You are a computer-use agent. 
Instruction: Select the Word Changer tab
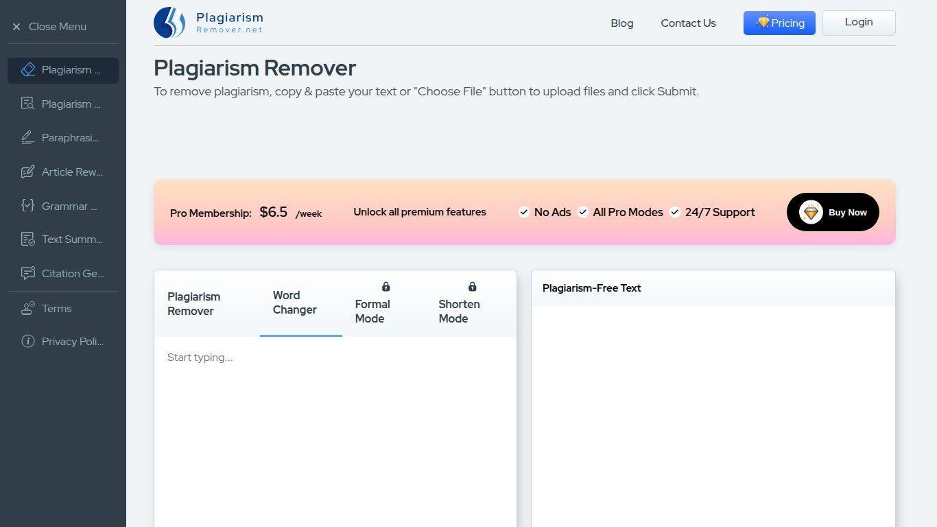[x=295, y=303]
